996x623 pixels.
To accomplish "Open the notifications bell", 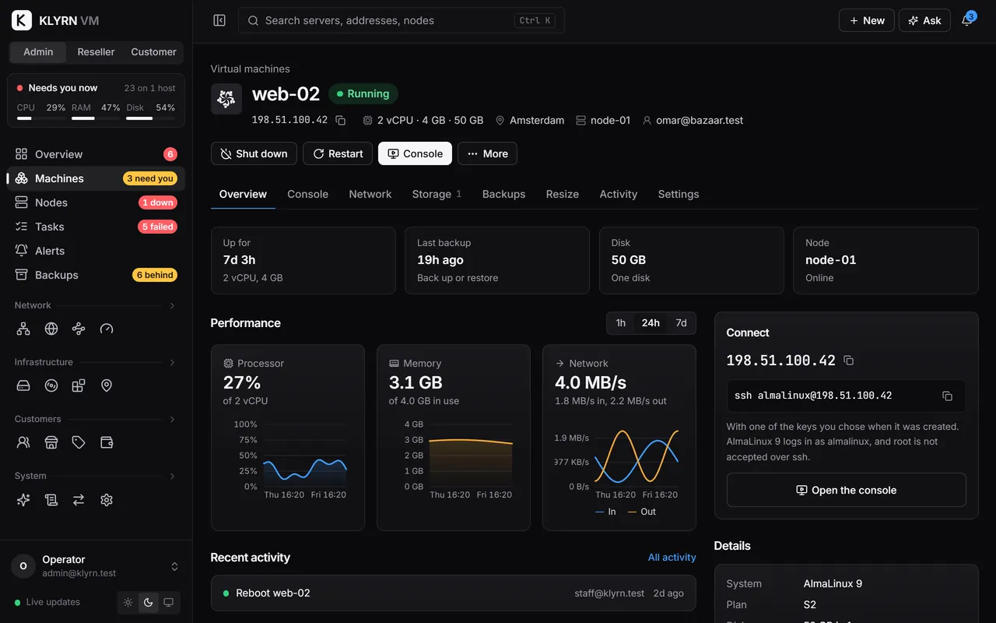I will coord(967,20).
